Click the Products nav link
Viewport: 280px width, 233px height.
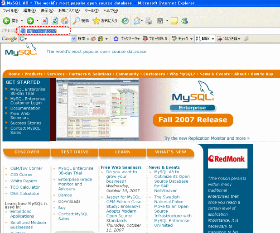(34, 74)
